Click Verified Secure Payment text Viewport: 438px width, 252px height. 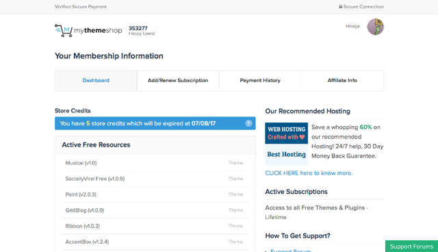coord(81,6)
